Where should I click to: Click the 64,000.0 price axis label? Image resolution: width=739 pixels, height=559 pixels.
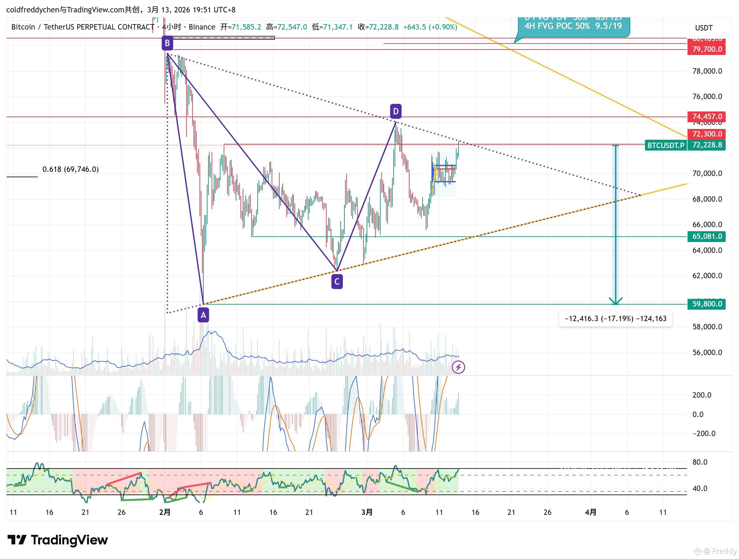707,250
